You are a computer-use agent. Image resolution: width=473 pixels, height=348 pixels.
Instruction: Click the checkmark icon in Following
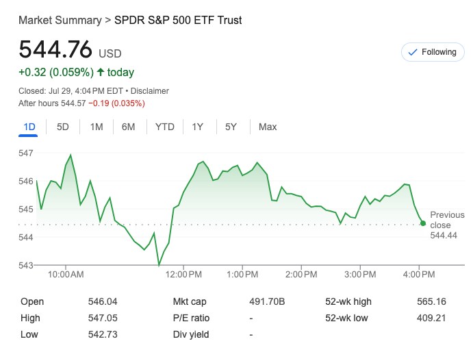413,52
